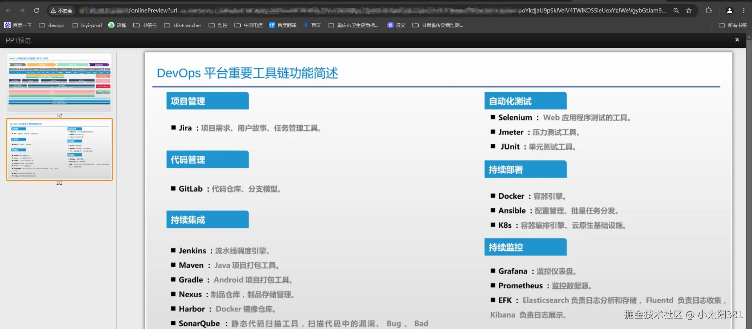Click the 持续监控 section header

coord(525,247)
